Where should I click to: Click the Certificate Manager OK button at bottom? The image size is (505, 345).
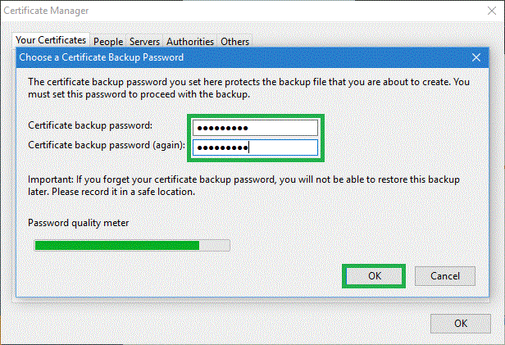(461, 323)
